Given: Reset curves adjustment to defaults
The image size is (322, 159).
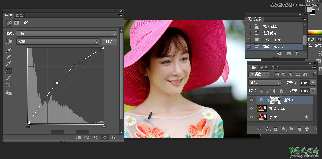Looking at the screenshot, I should 95,138.
